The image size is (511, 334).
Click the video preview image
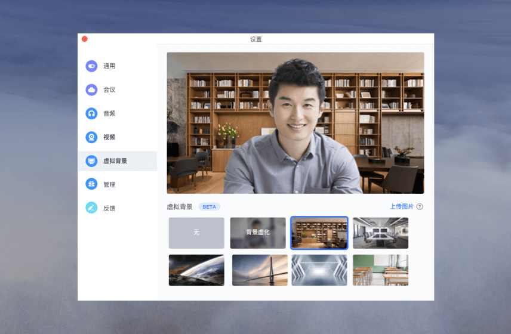point(295,123)
